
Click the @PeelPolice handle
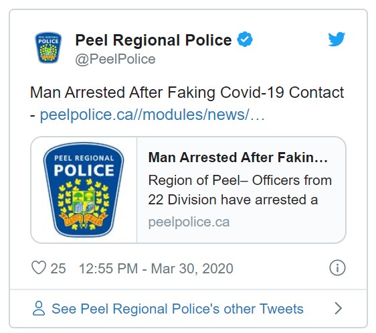point(115,60)
